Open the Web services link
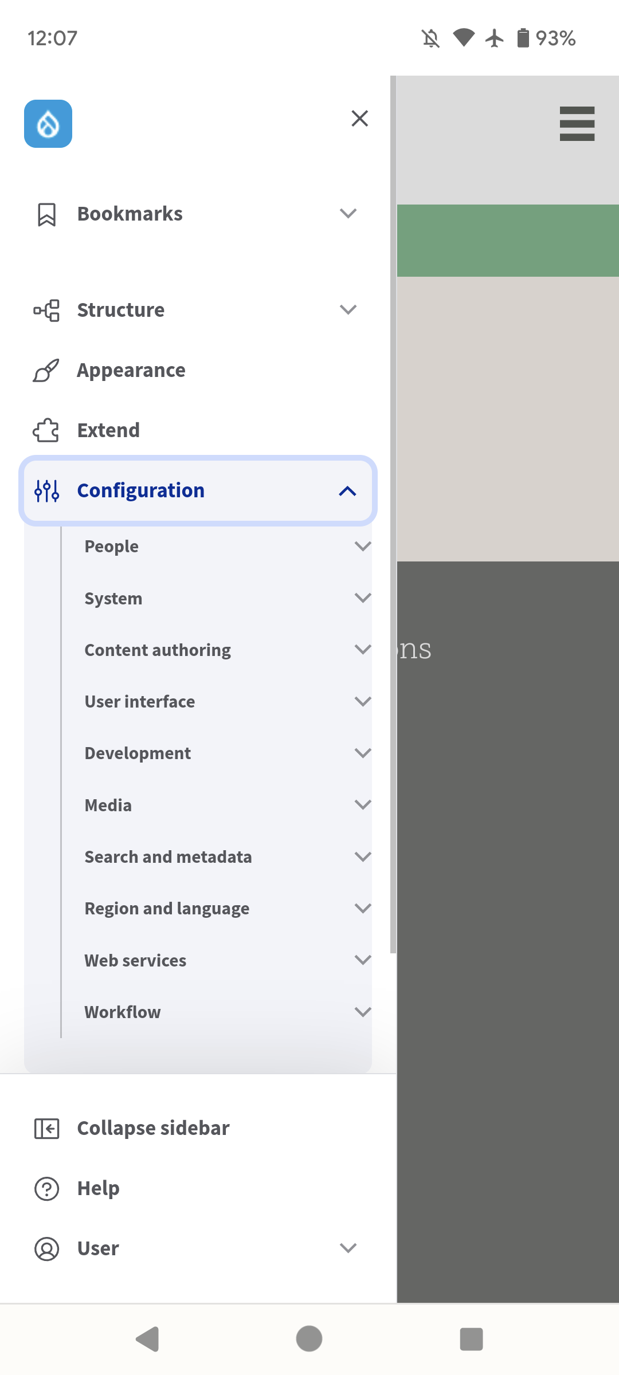The width and height of the screenshot is (619, 1375). click(135, 961)
